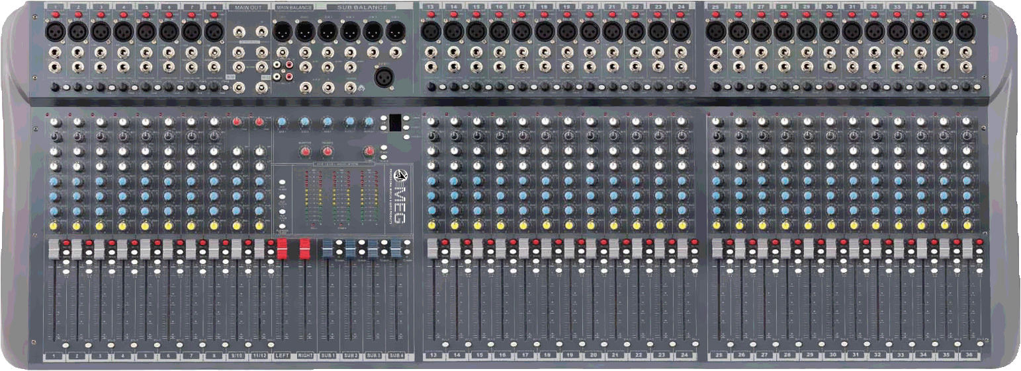Click the yellow pan knob on channel 8

[x=214, y=226]
